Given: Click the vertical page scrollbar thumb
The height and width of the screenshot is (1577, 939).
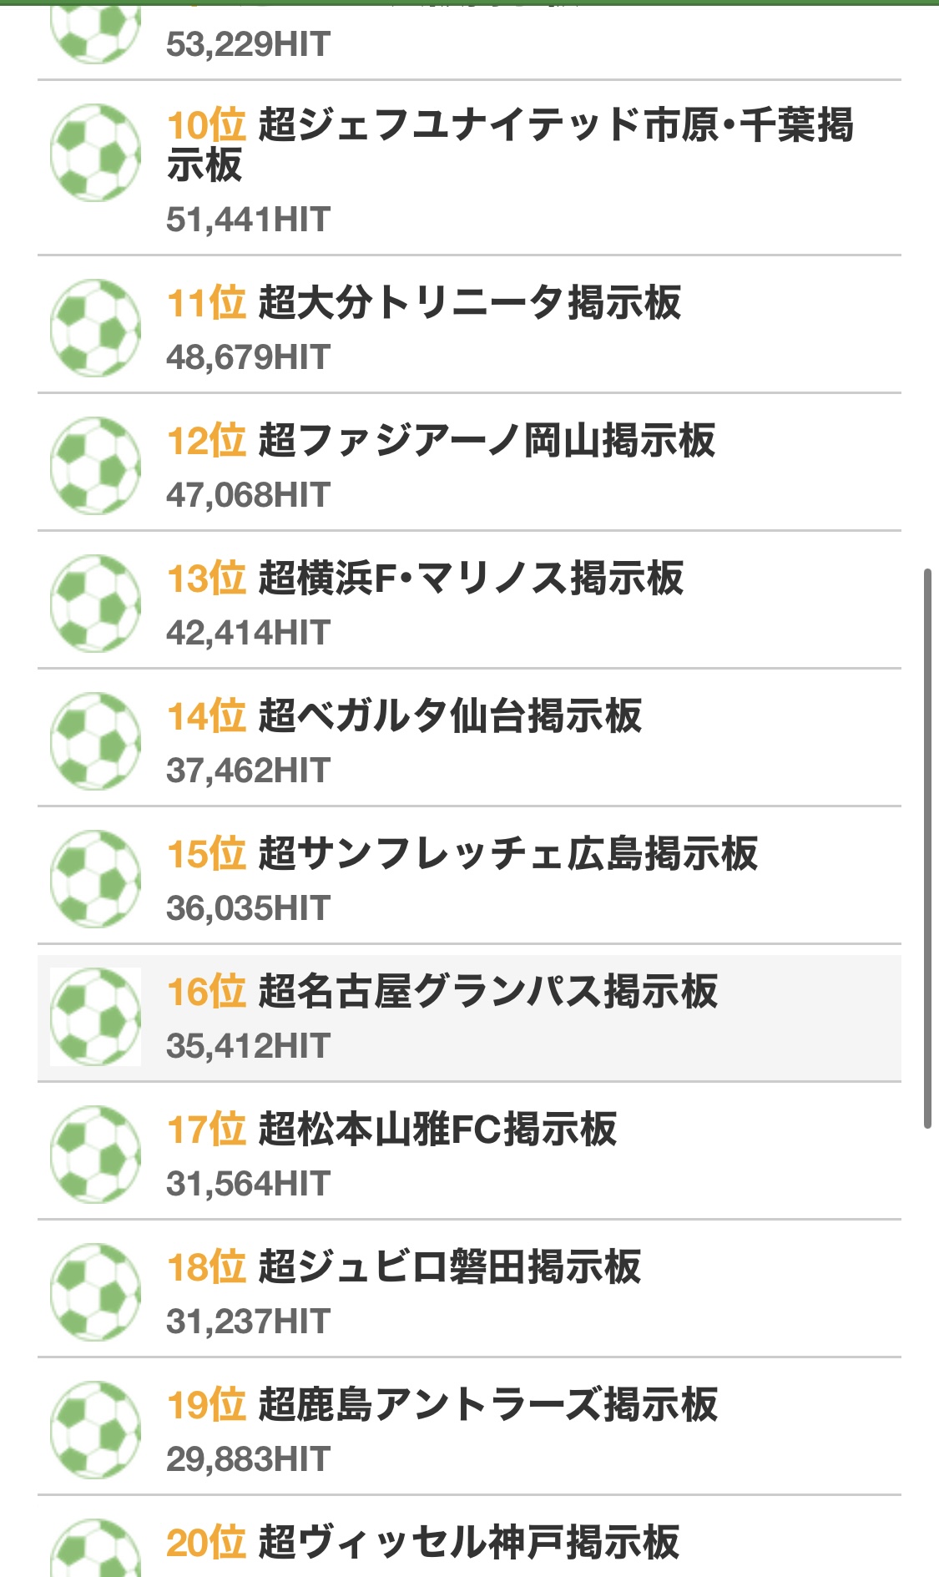Looking at the screenshot, I should pos(926,847).
